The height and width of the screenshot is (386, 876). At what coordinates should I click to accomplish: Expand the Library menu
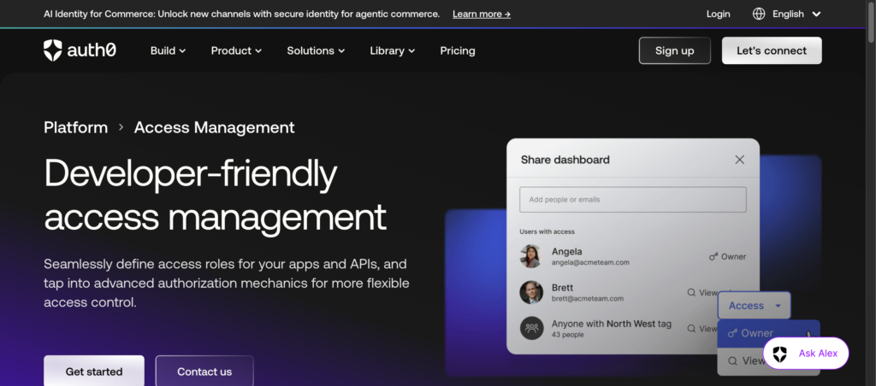point(392,50)
